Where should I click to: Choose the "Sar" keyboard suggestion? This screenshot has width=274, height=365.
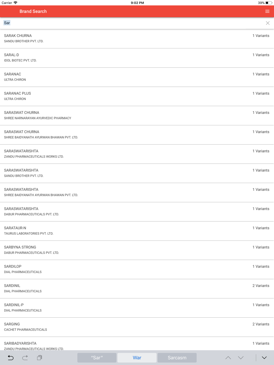pos(97,358)
